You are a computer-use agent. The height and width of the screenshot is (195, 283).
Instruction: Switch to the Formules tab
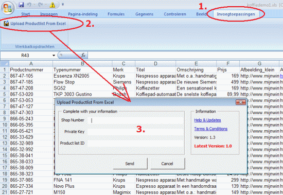[116, 14]
